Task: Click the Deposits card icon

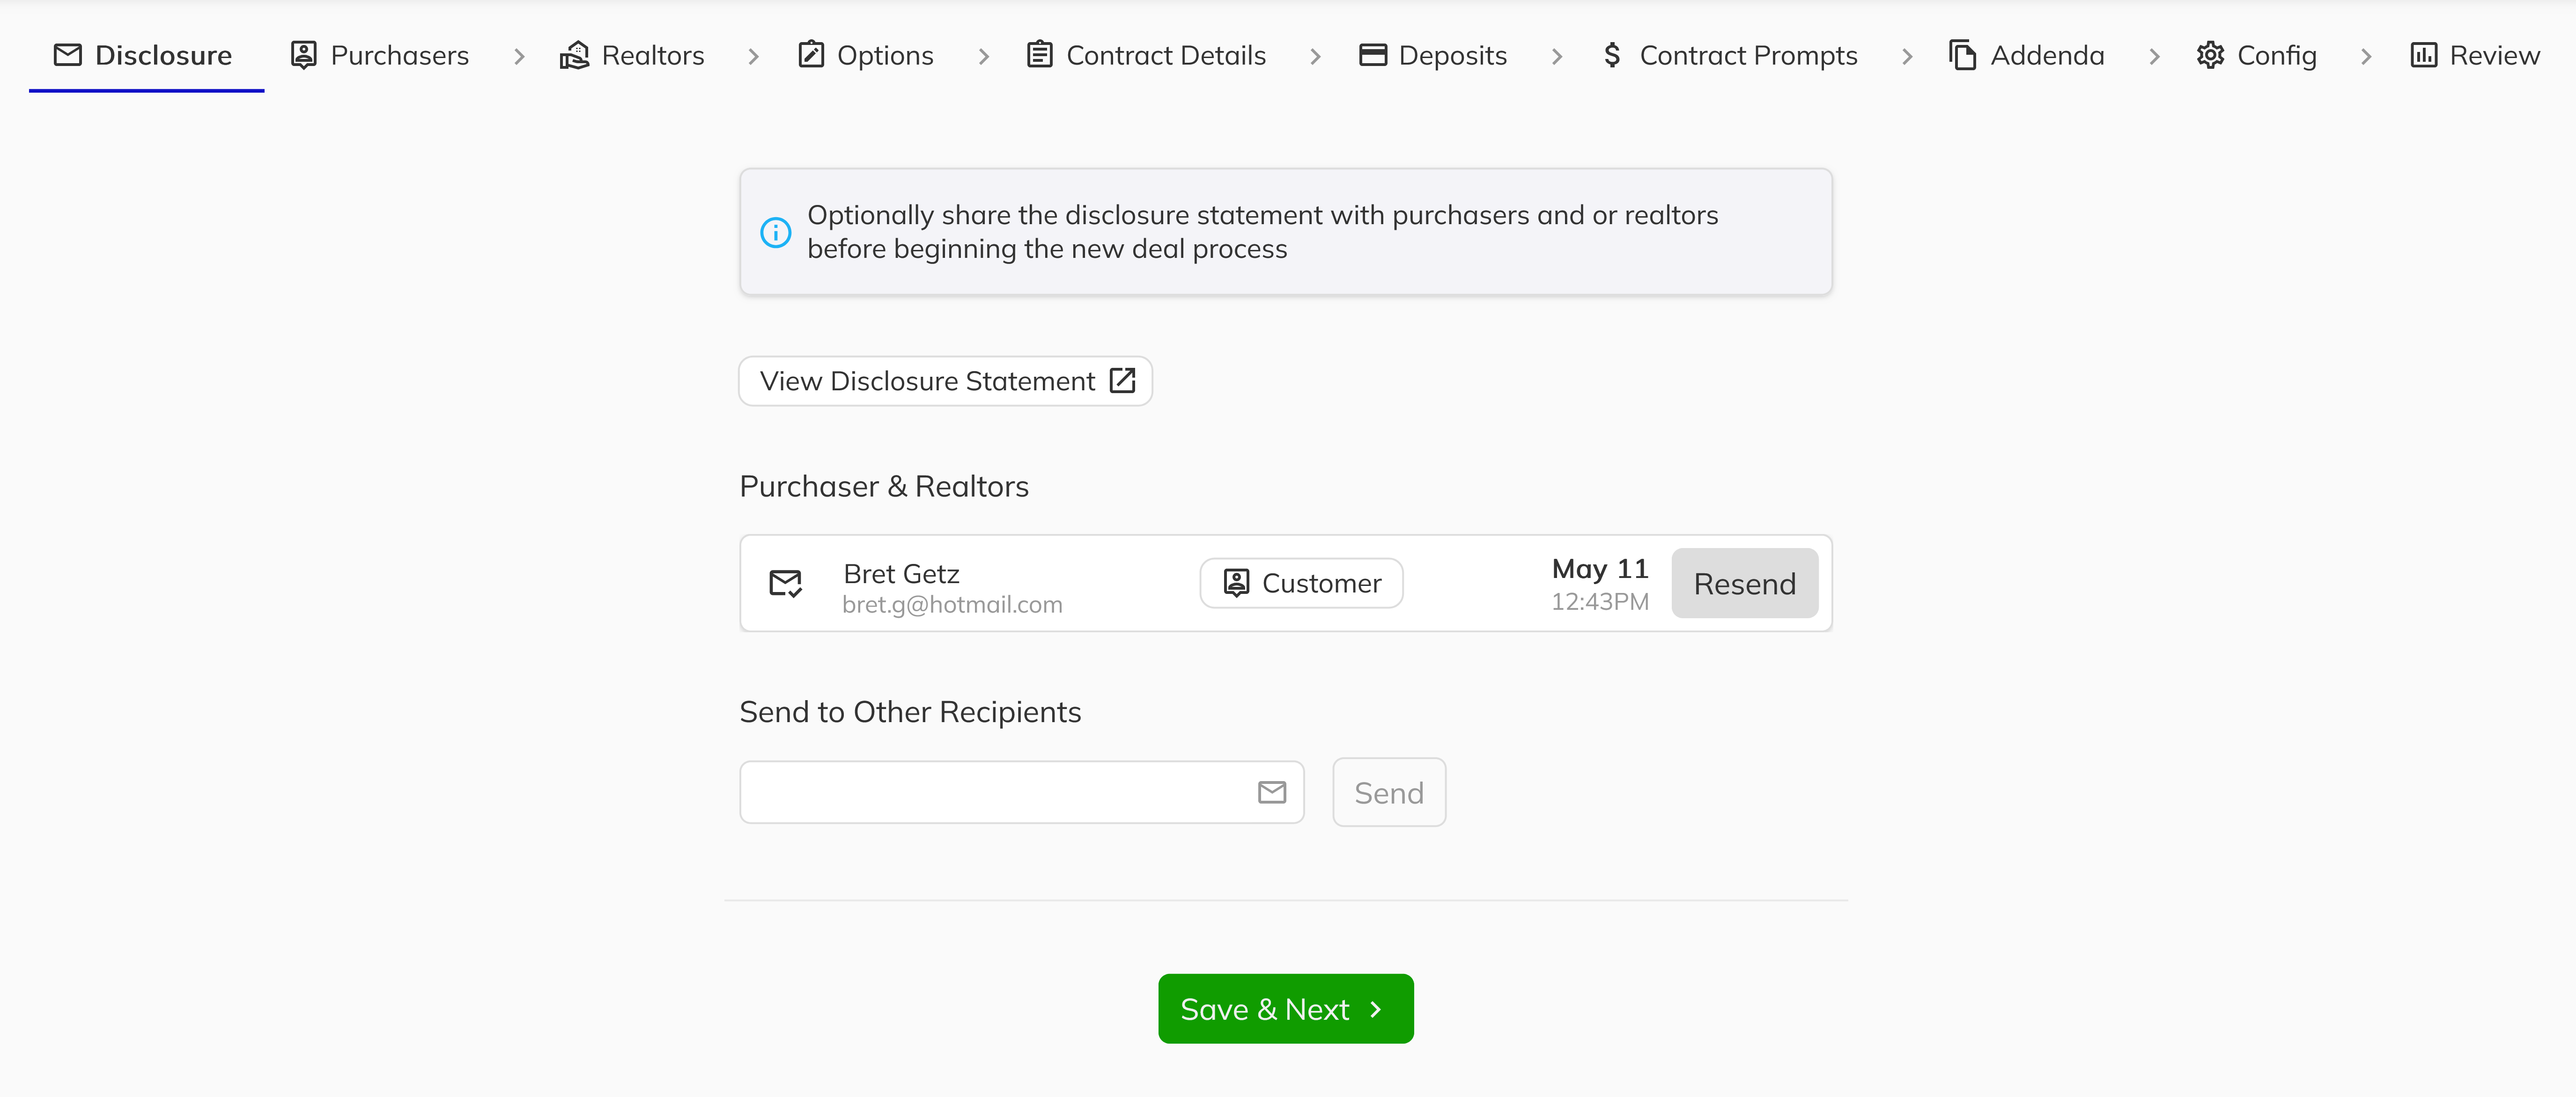Action: [1373, 55]
